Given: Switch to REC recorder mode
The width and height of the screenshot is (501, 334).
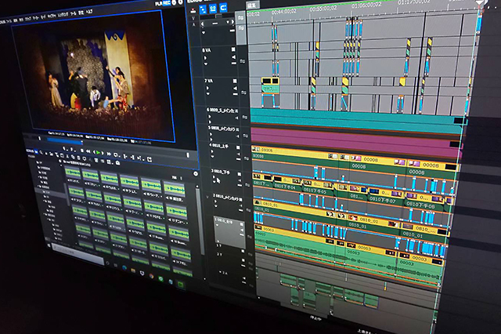Looking at the screenshot, I should (x=167, y=3).
